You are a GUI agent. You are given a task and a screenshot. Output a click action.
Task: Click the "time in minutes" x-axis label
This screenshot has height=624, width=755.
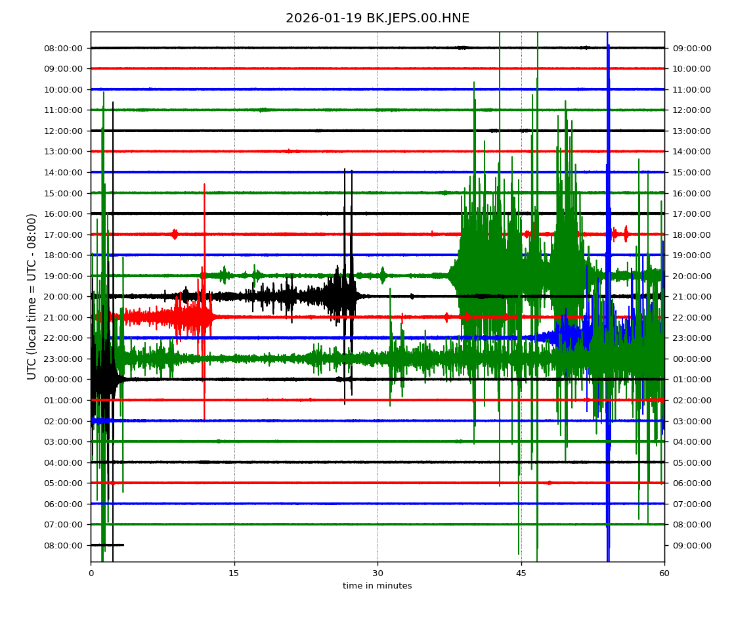click(x=377, y=586)
